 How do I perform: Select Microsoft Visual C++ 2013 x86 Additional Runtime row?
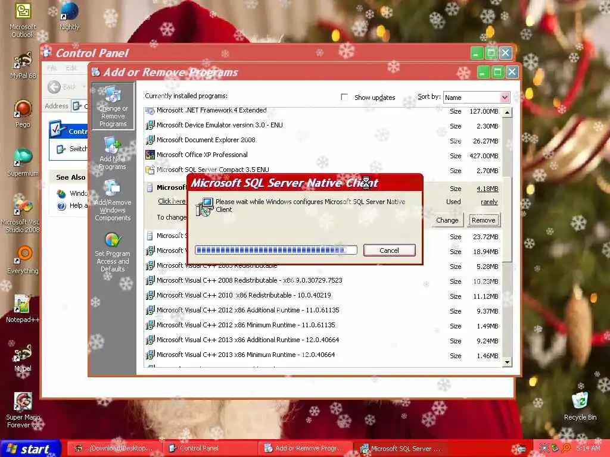323,340
